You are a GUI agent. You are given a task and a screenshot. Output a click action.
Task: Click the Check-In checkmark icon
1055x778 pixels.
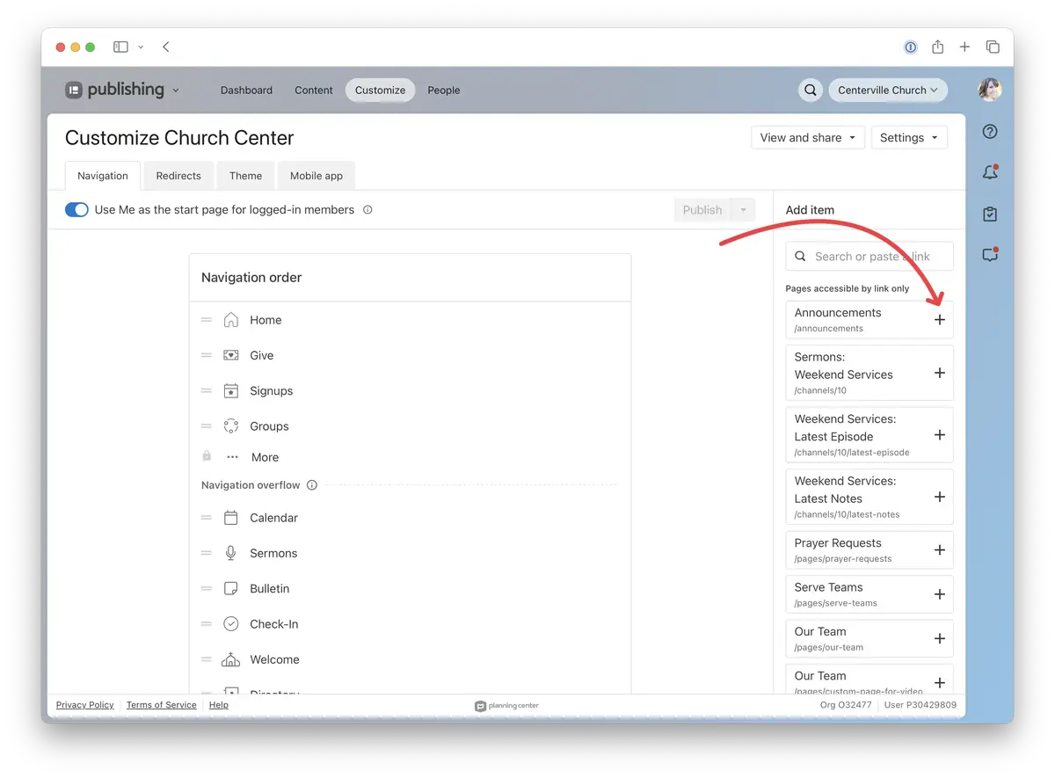(231, 623)
